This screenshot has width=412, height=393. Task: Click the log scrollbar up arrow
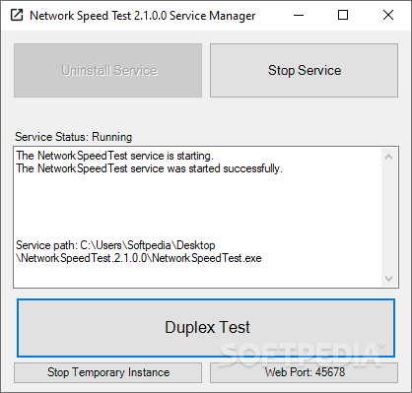(x=389, y=157)
